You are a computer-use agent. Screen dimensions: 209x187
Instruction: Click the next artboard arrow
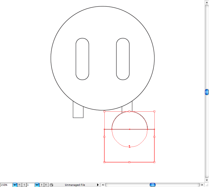pyautogui.click(x=42, y=185)
